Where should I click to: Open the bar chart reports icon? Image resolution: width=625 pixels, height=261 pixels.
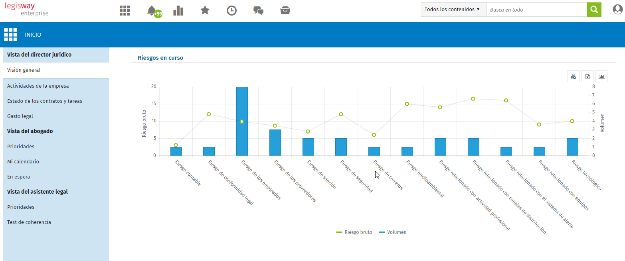click(178, 11)
